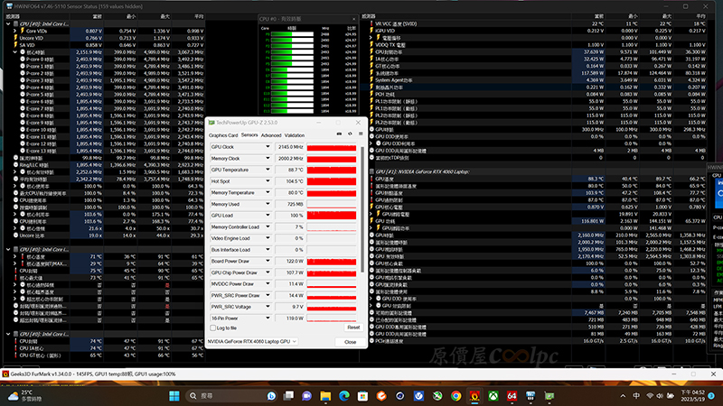Collapse the first CPU [#0] Intel Core group

(x=8, y=24)
